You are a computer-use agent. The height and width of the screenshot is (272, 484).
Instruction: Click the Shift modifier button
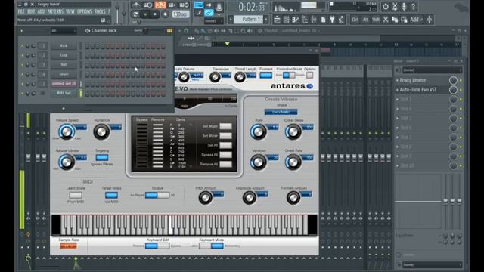375,20
